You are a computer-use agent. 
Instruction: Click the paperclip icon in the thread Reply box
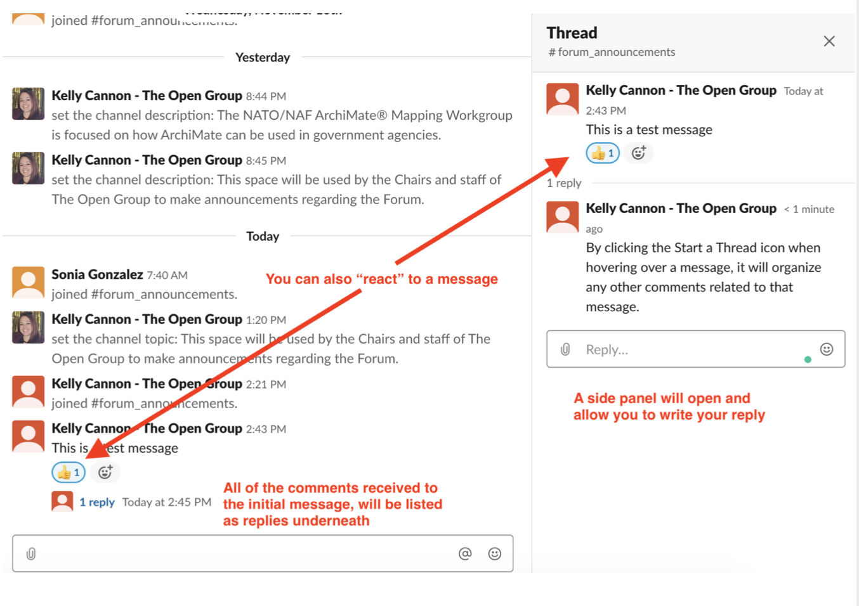tap(565, 349)
